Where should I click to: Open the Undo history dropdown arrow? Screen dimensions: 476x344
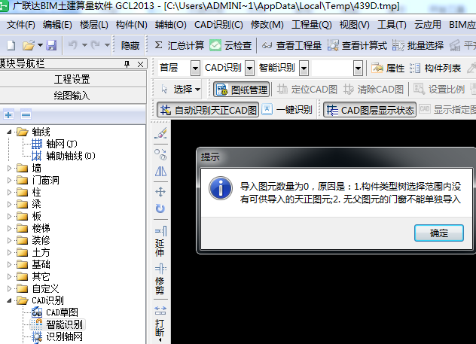84,45
